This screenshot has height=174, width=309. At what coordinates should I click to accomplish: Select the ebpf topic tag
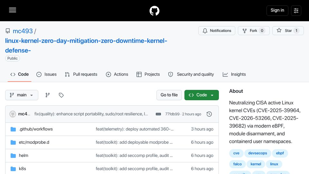[x=280, y=153]
